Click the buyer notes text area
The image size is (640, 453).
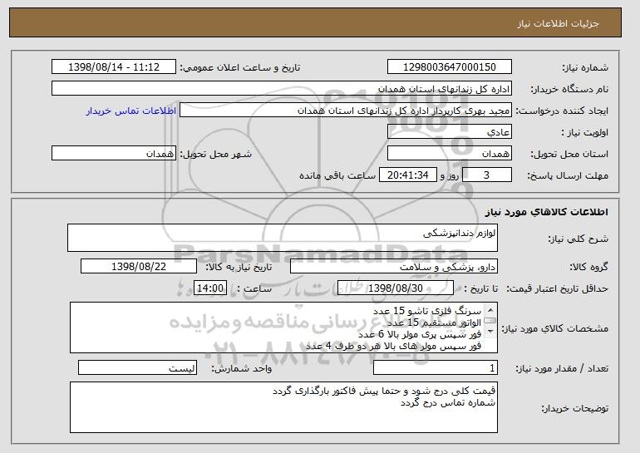tap(283, 407)
